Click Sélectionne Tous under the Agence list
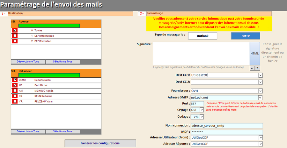 point(63,62)
